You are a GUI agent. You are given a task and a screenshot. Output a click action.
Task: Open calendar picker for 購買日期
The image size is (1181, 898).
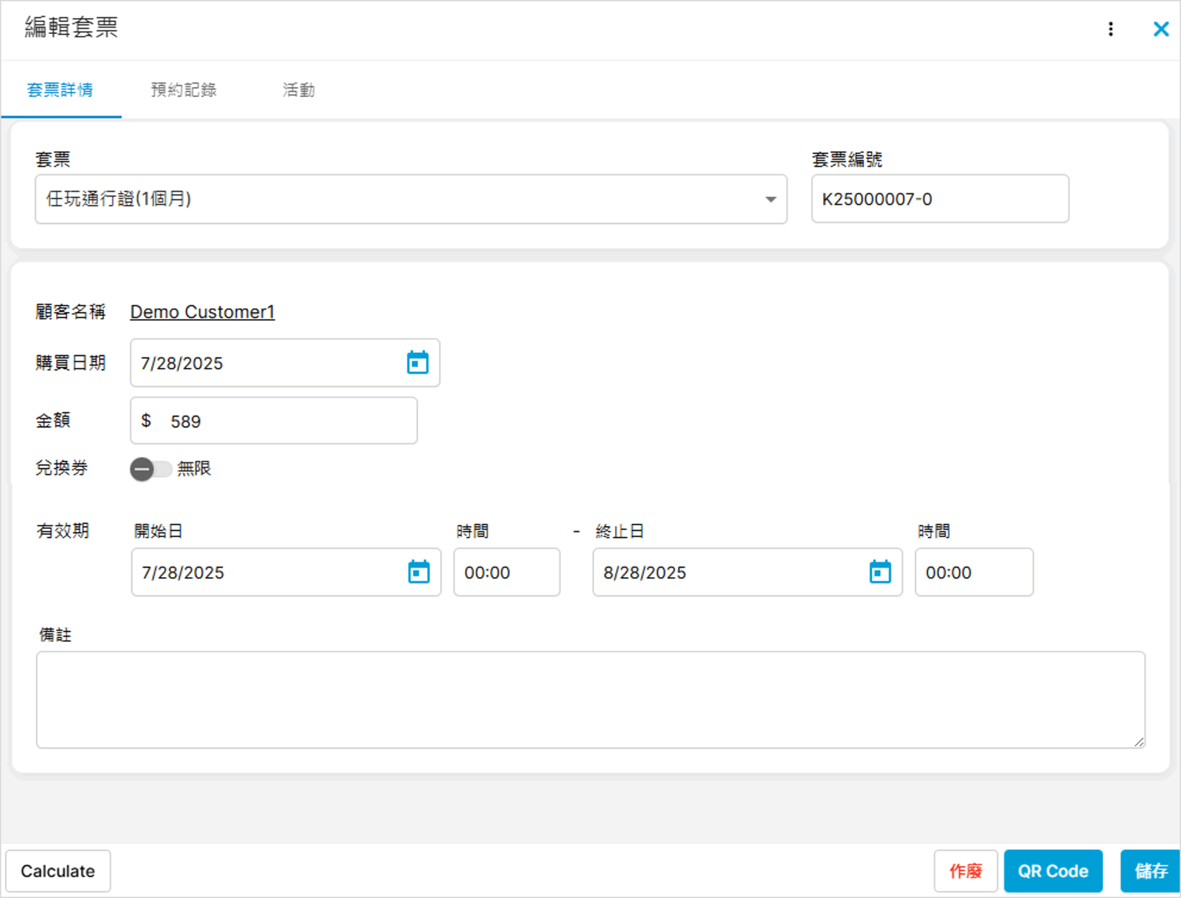coord(418,363)
